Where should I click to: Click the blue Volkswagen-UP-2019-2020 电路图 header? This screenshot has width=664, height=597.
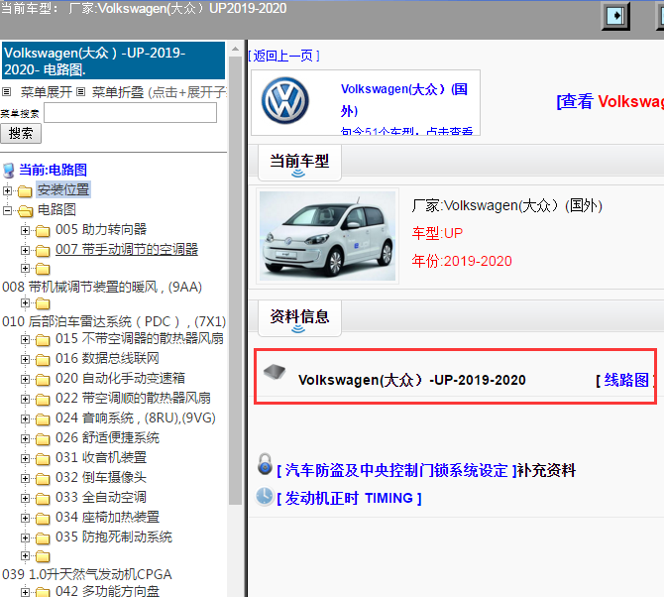tap(114, 60)
